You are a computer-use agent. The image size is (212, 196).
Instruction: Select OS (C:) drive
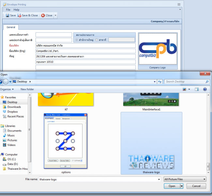[11, 159]
